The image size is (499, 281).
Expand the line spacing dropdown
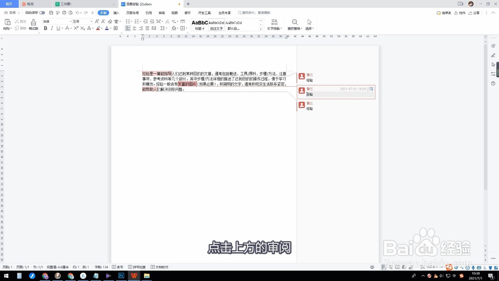[167, 28]
